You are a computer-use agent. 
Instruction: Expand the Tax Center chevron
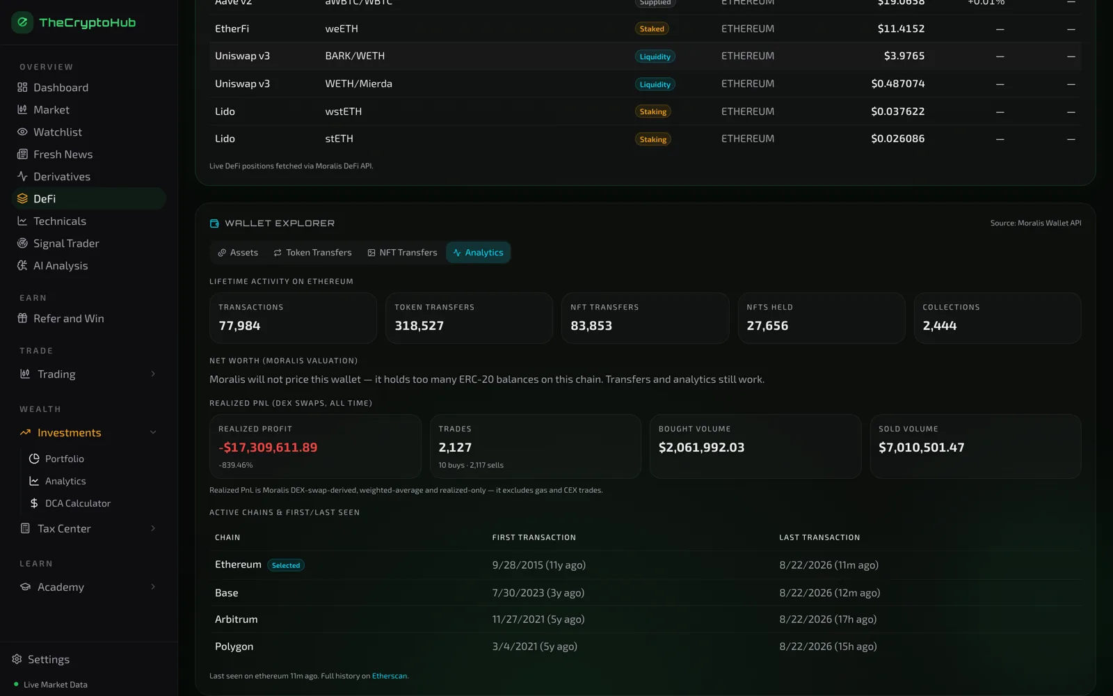coord(153,529)
